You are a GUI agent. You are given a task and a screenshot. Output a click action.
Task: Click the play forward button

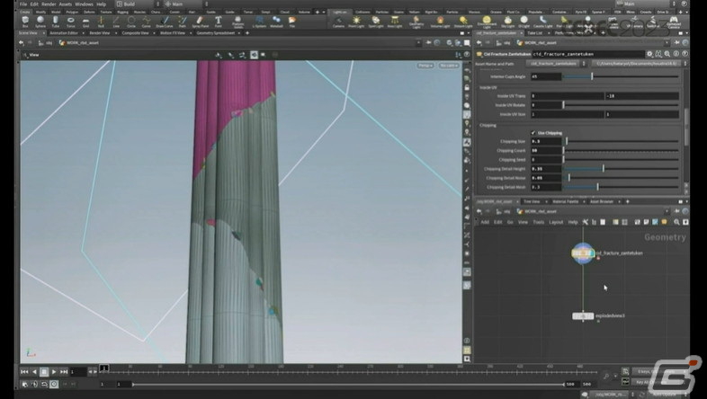(54, 371)
